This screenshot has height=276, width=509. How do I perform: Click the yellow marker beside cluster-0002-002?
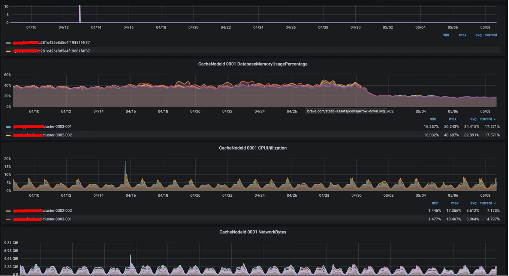tap(8, 135)
